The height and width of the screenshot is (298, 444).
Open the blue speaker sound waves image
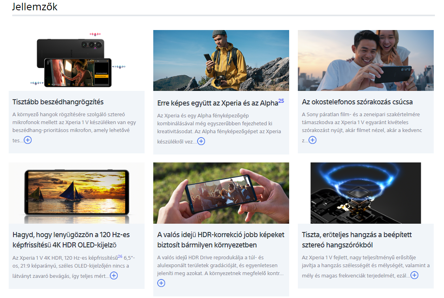click(x=365, y=193)
